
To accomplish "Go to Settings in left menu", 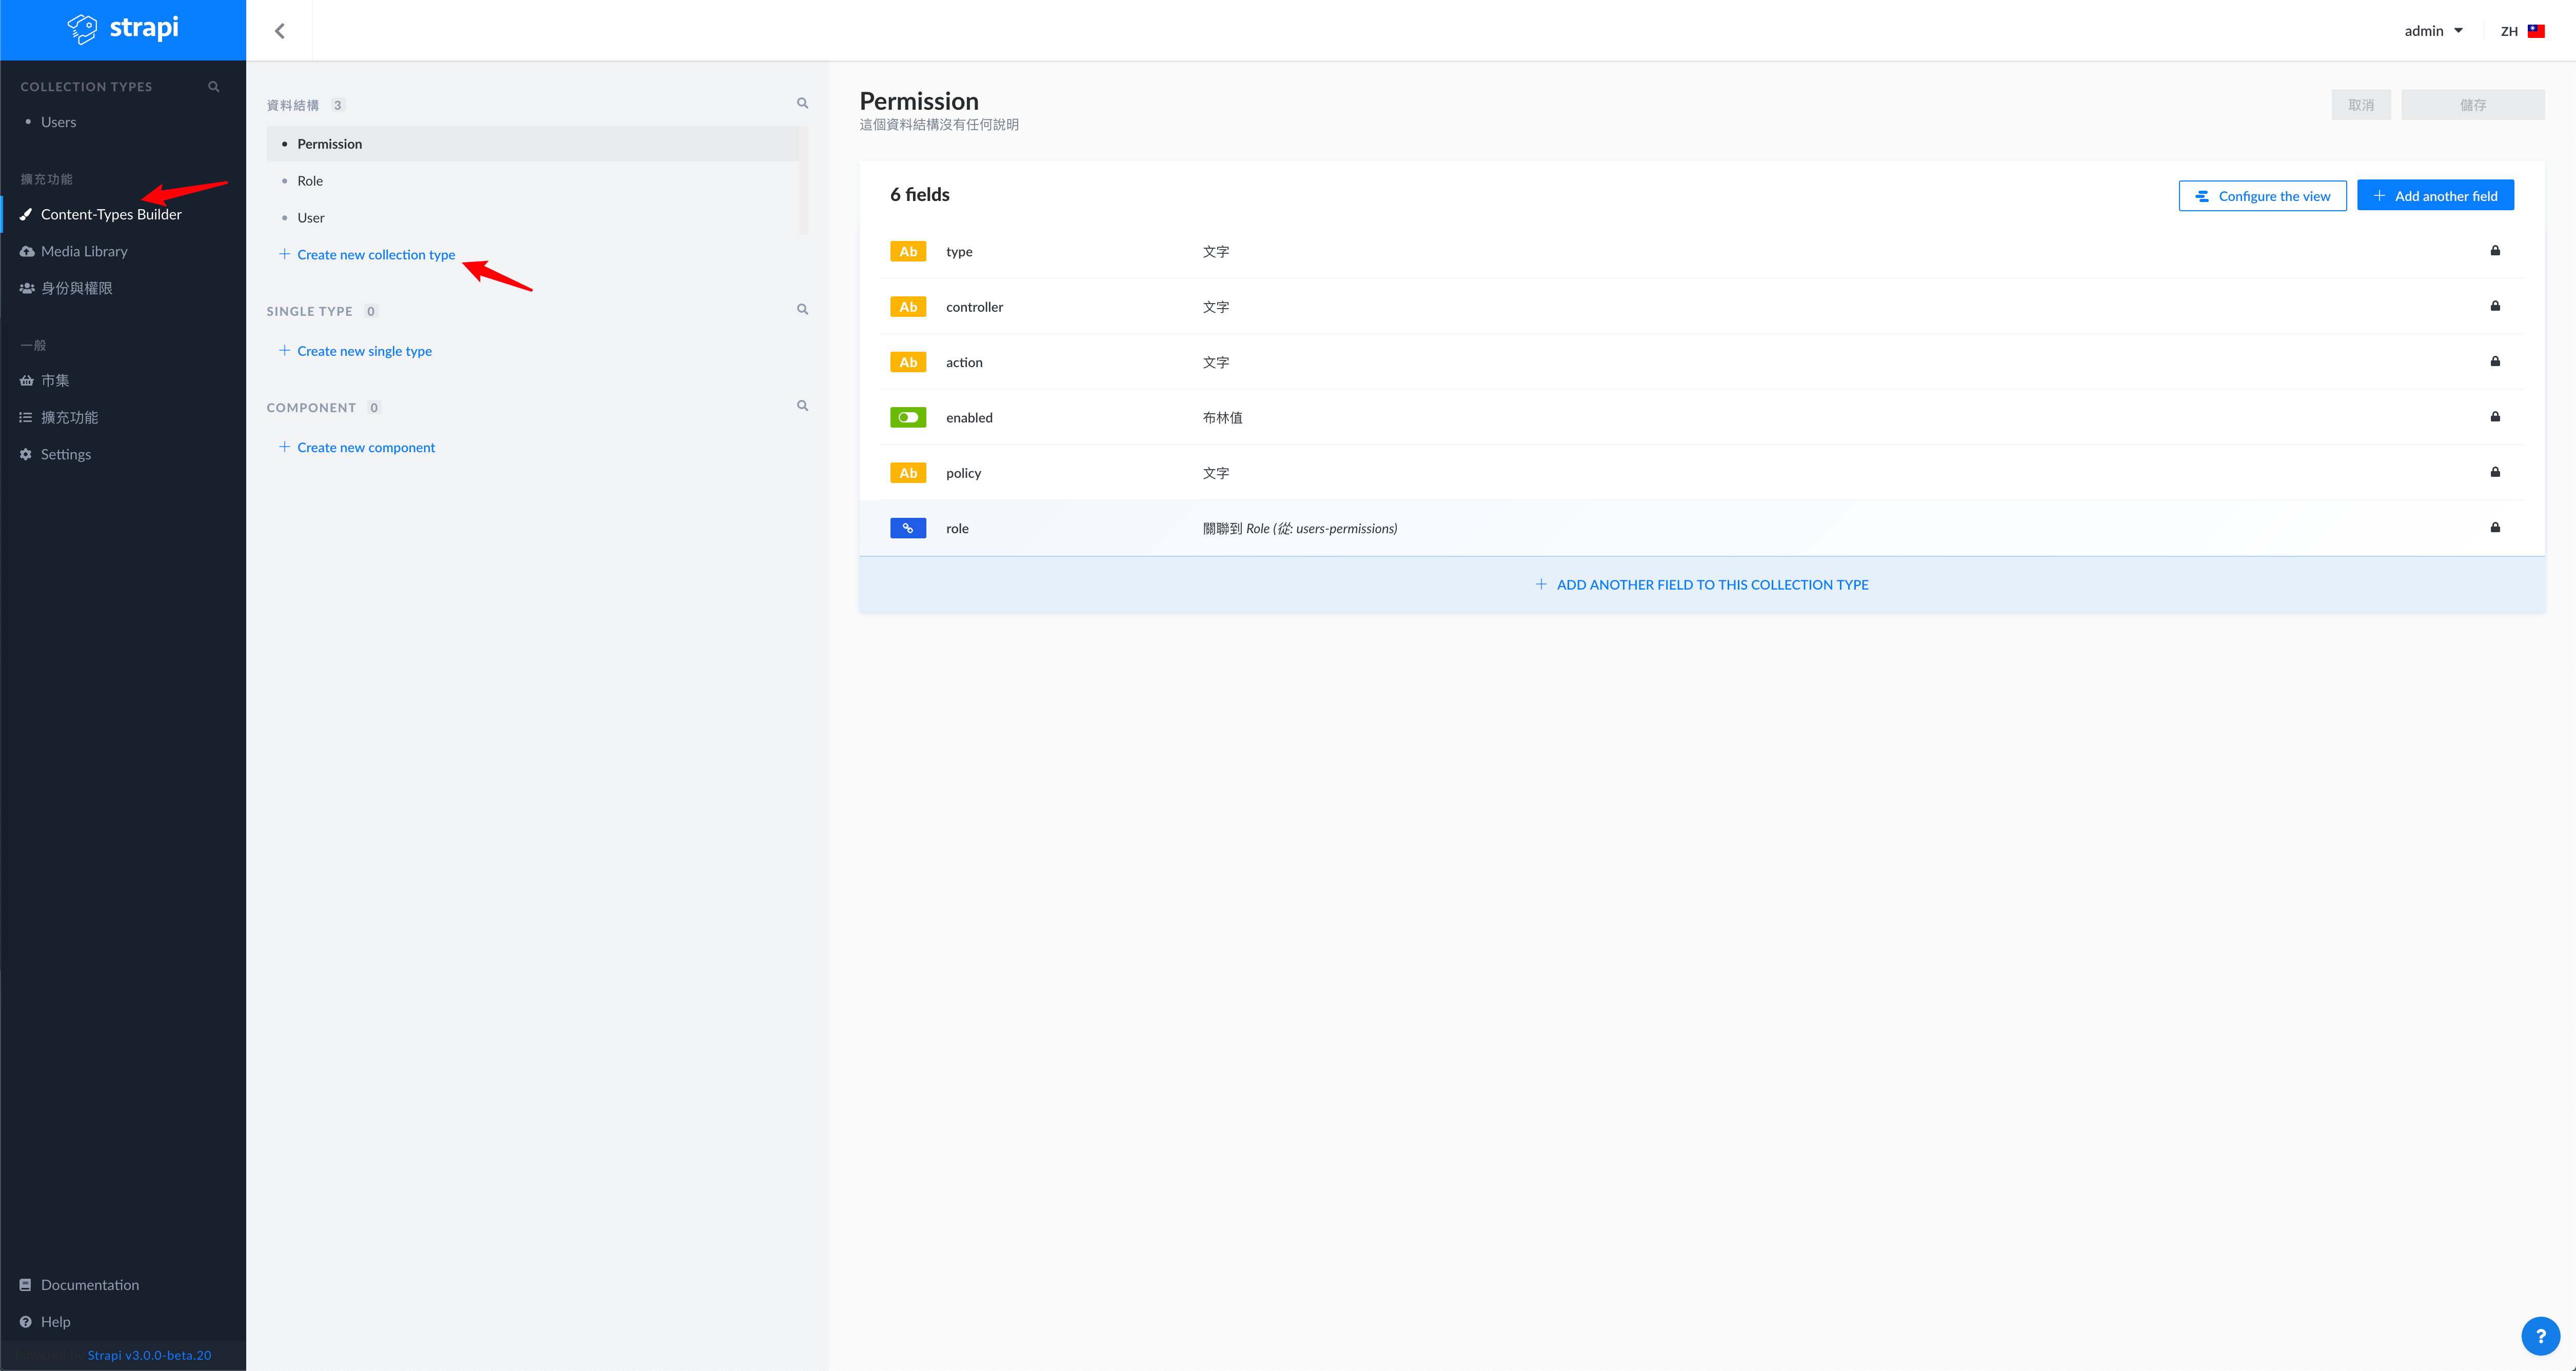I will tap(65, 454).
